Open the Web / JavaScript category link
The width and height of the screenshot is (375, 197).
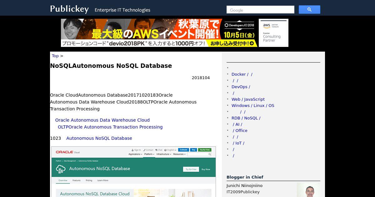tap(248, 99)
